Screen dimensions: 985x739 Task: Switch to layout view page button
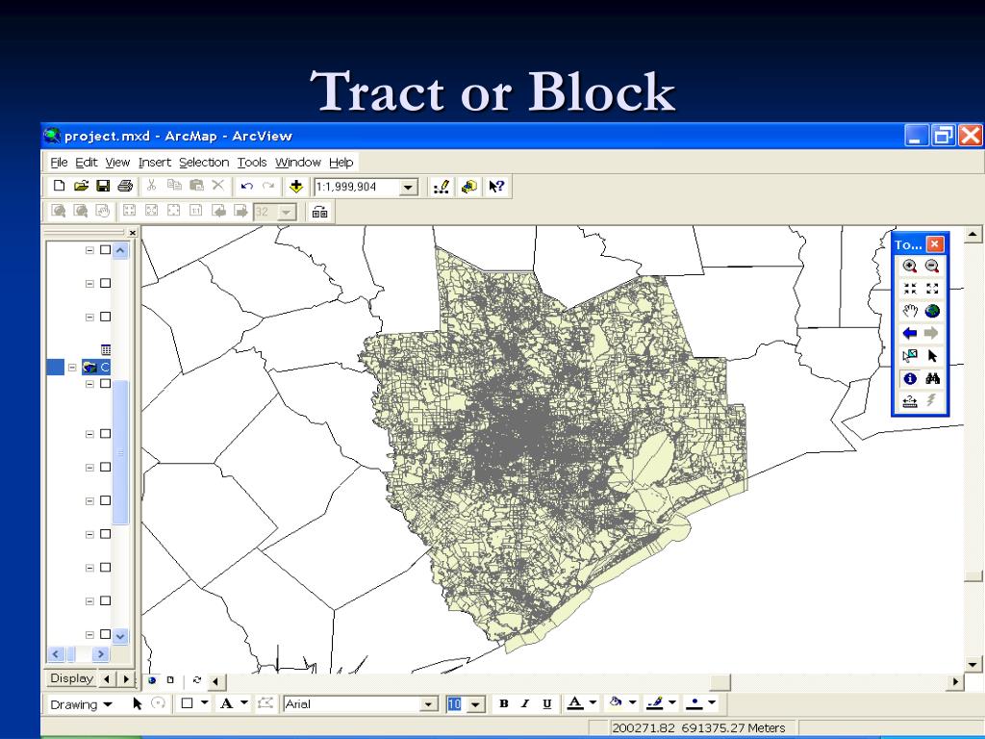pos(170,680)
